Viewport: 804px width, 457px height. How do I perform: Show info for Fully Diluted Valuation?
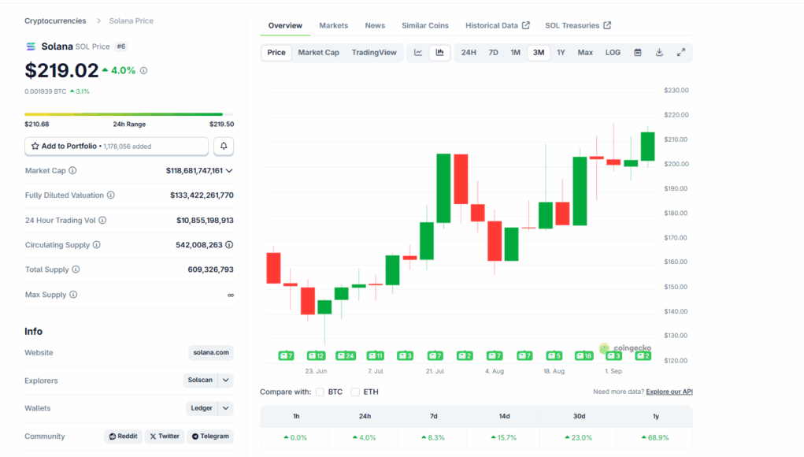(x=111, y=195)
